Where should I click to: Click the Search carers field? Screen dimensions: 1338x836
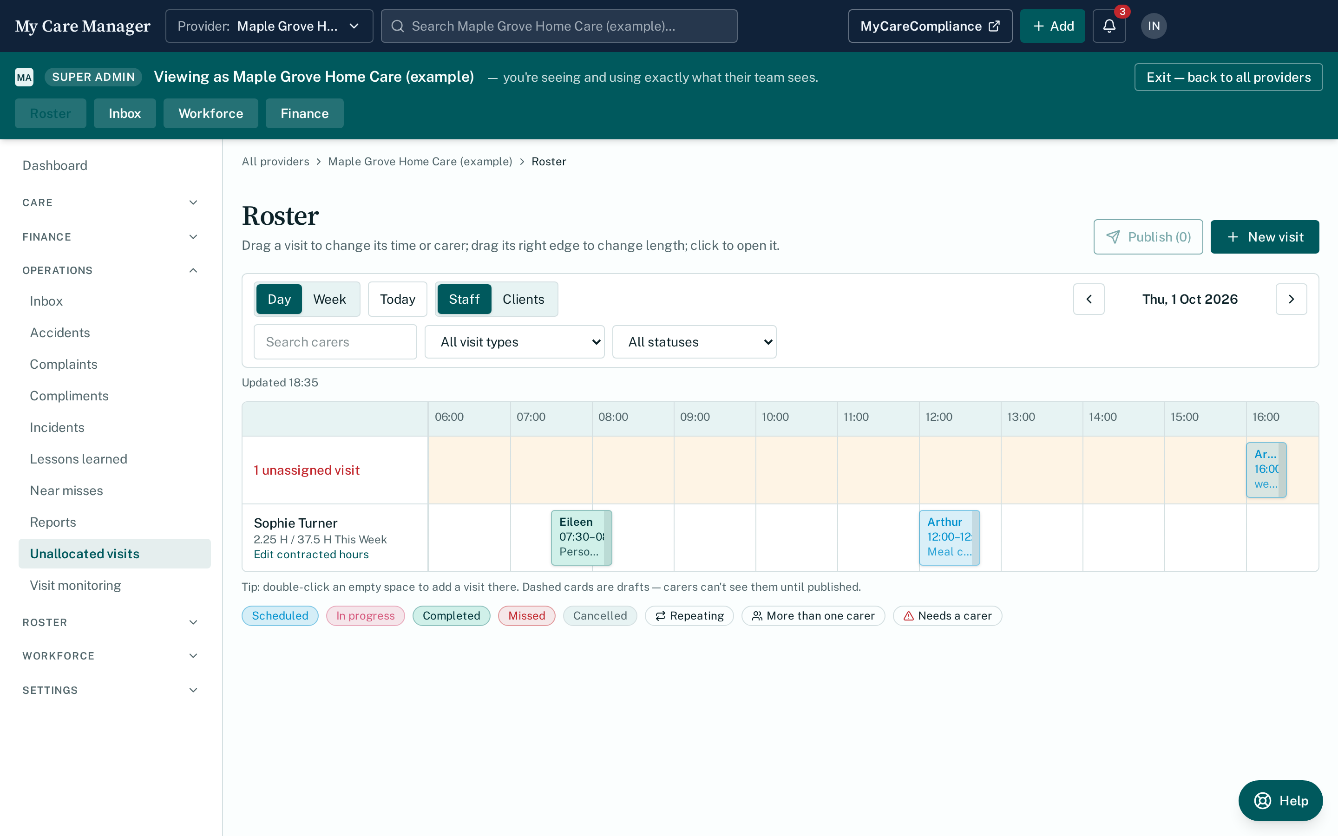coord(335,342)
